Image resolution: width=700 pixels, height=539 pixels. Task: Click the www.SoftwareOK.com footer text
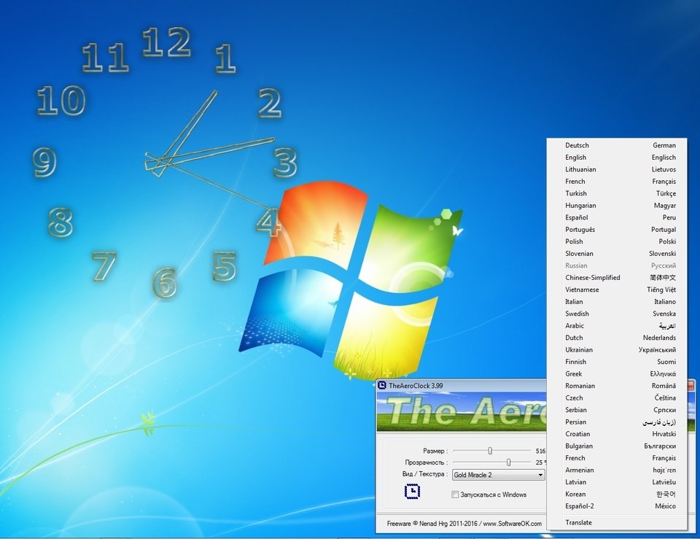click(x=512, y=524)
